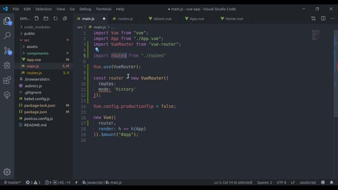Image resolution: width=338 pixels, height=190 pixels.
Task: Select the main.js editor tab
Action: (88, 19)
